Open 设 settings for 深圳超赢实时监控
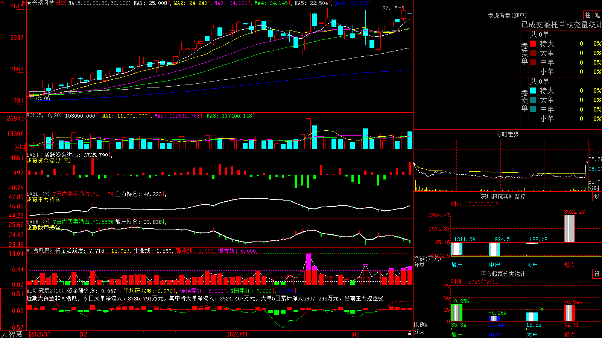 click(x=597, y=196)
